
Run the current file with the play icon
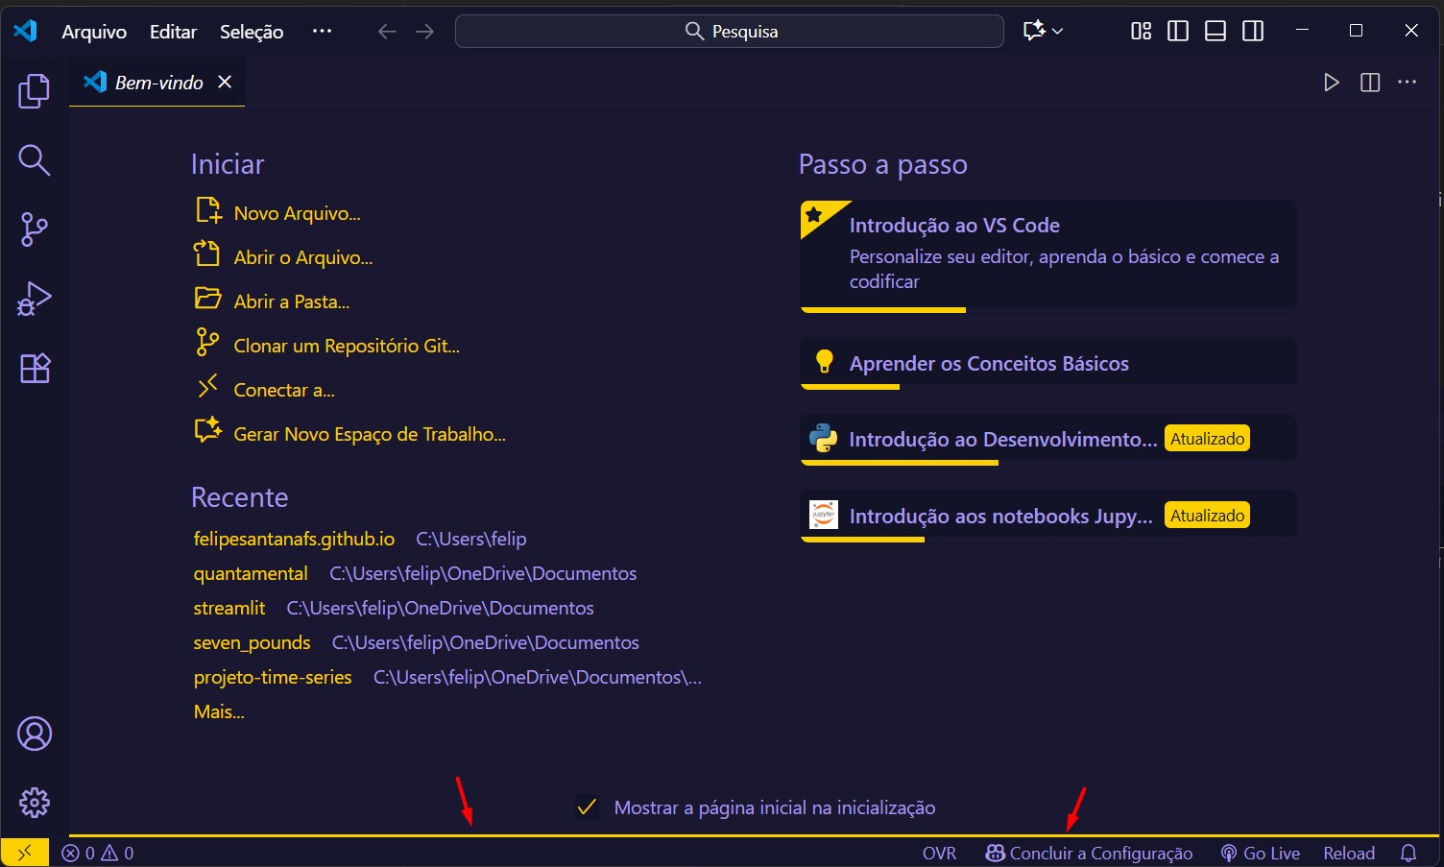click(1331, 82)
